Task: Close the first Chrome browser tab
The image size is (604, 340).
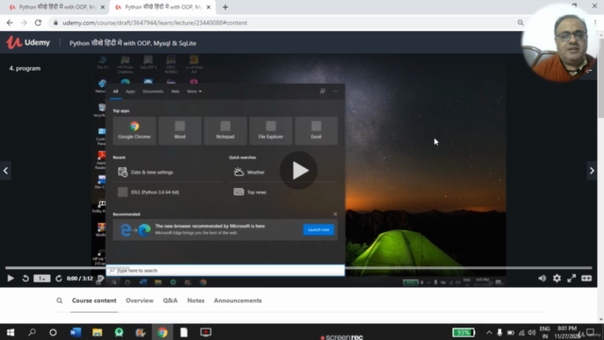Action: click(103, 7)
